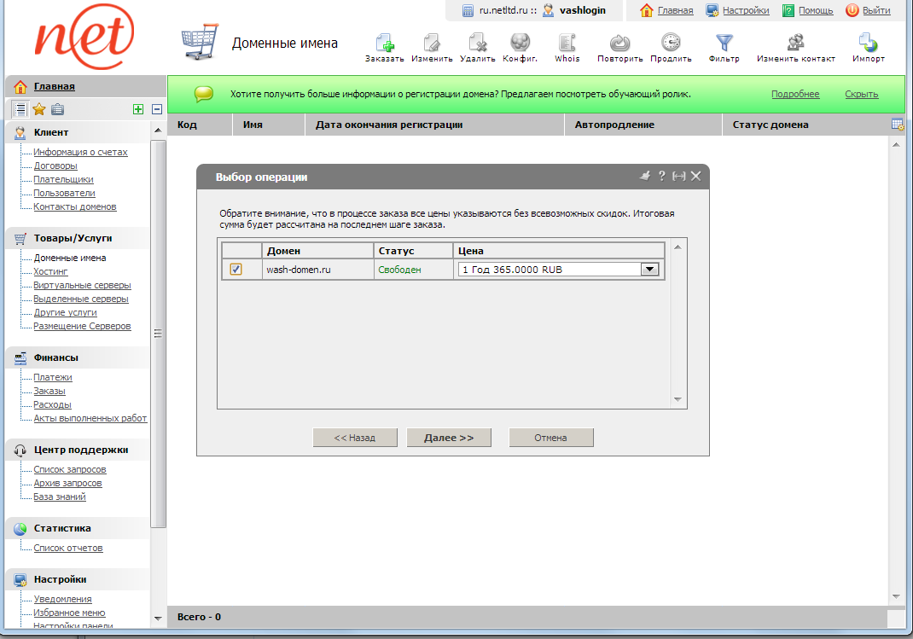The image size is (913, 639).
Task: Select Платежи under Финансы section
Action: (53, 377)
